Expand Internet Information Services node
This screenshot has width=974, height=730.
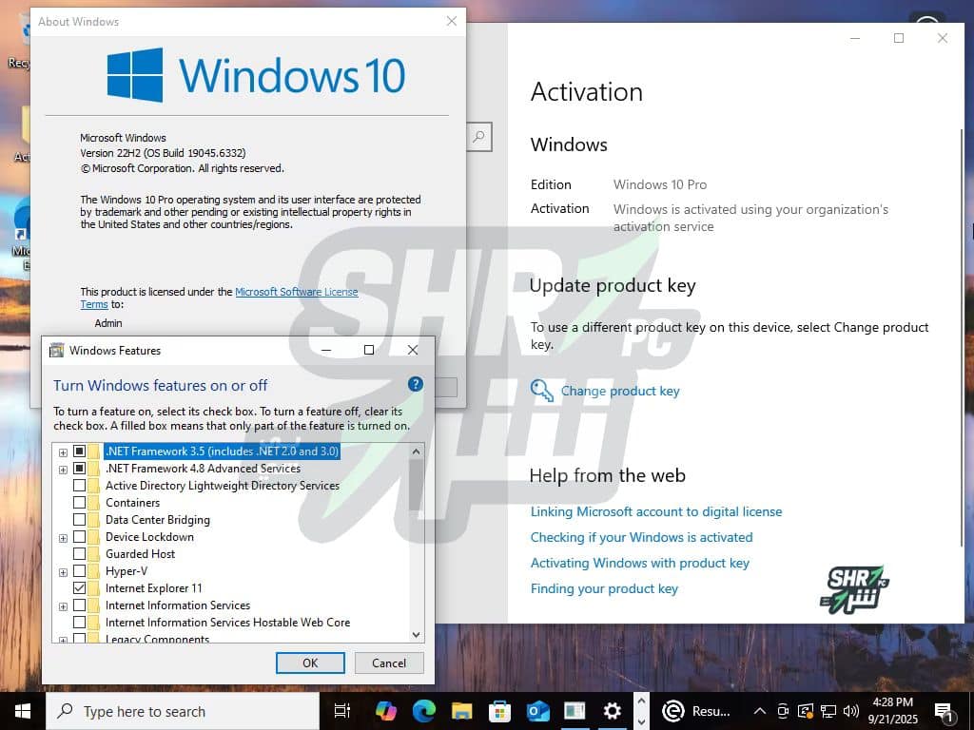click(63, 606)
